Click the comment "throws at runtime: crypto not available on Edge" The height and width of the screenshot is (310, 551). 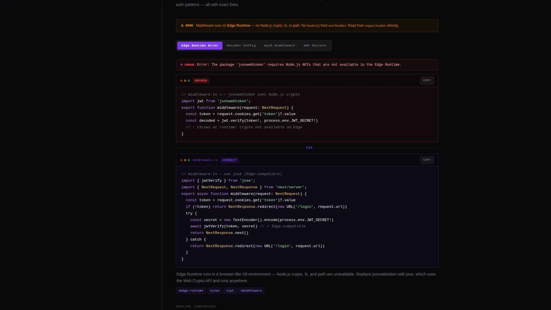(x=244, y=127)
